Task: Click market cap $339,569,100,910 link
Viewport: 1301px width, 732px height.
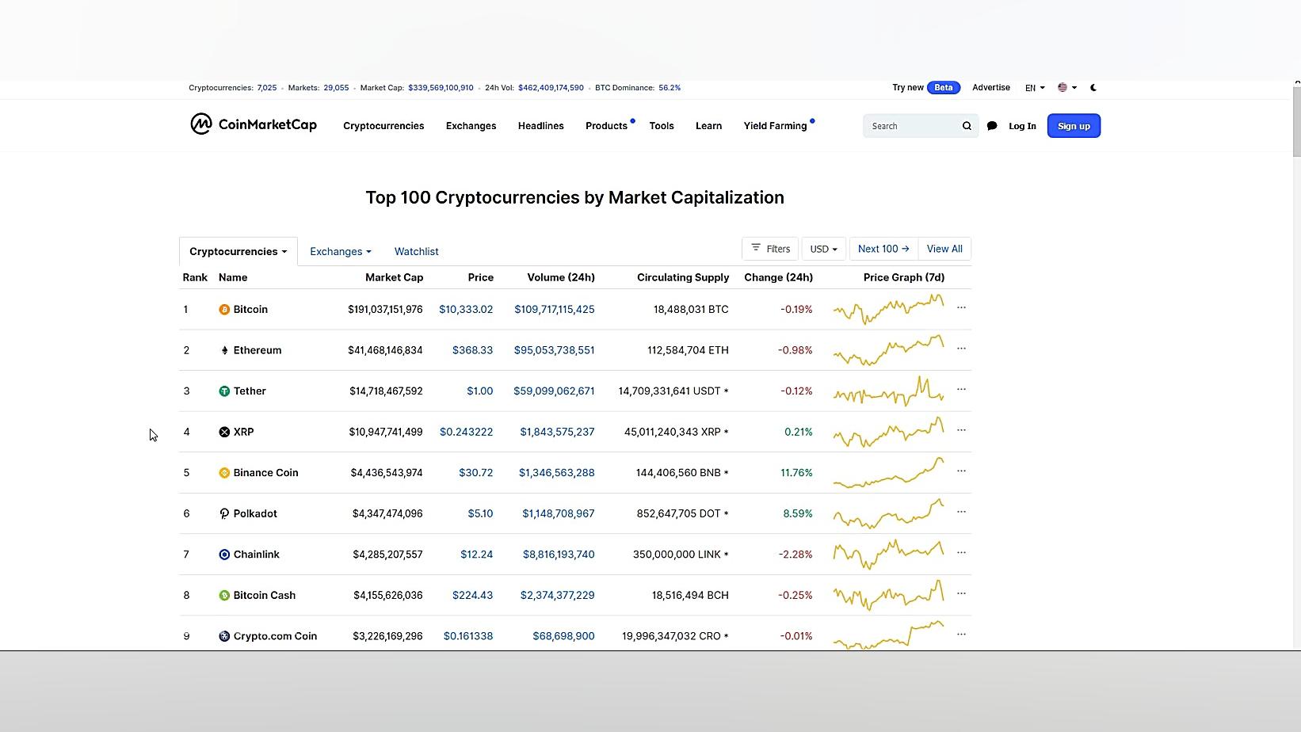Action: pyautogui.click(x=441, y=88)
